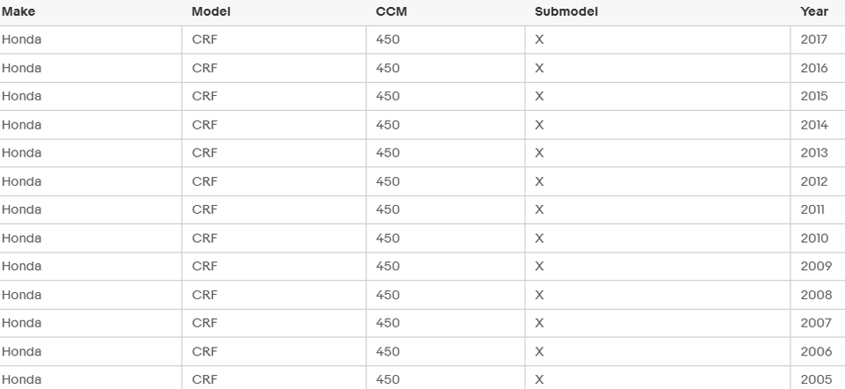Click submodel X in the 2010 row
Screen dimensions: 845x389
click(540, 238)
